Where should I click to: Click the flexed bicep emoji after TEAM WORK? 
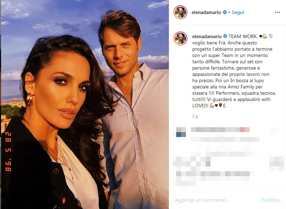pyautogui.click(x=265, y=37)
